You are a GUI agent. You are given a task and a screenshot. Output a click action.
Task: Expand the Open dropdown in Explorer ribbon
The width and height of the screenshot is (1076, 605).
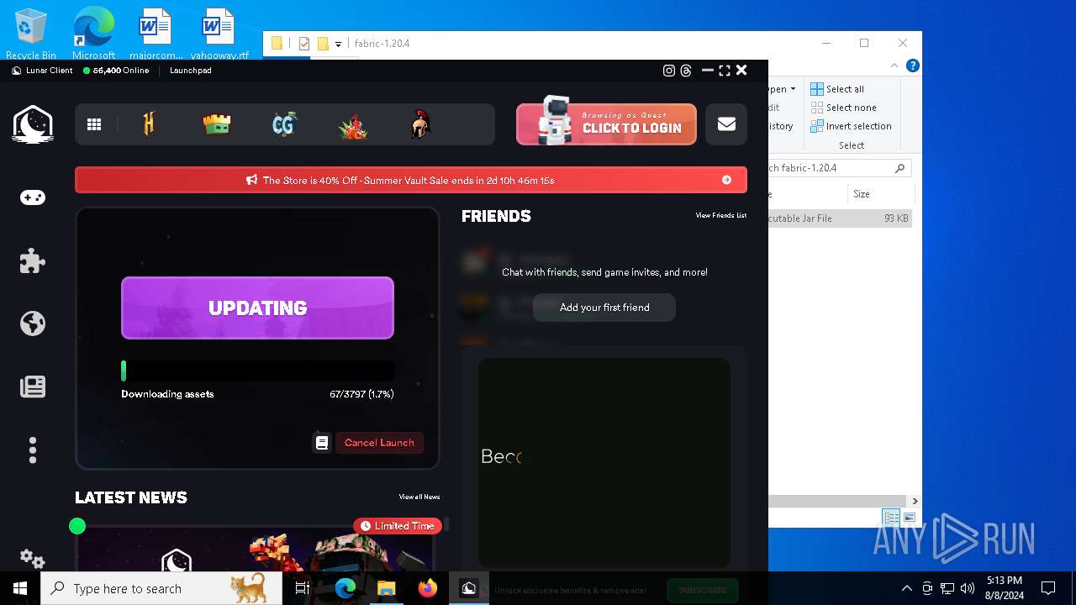coord(782,89)
